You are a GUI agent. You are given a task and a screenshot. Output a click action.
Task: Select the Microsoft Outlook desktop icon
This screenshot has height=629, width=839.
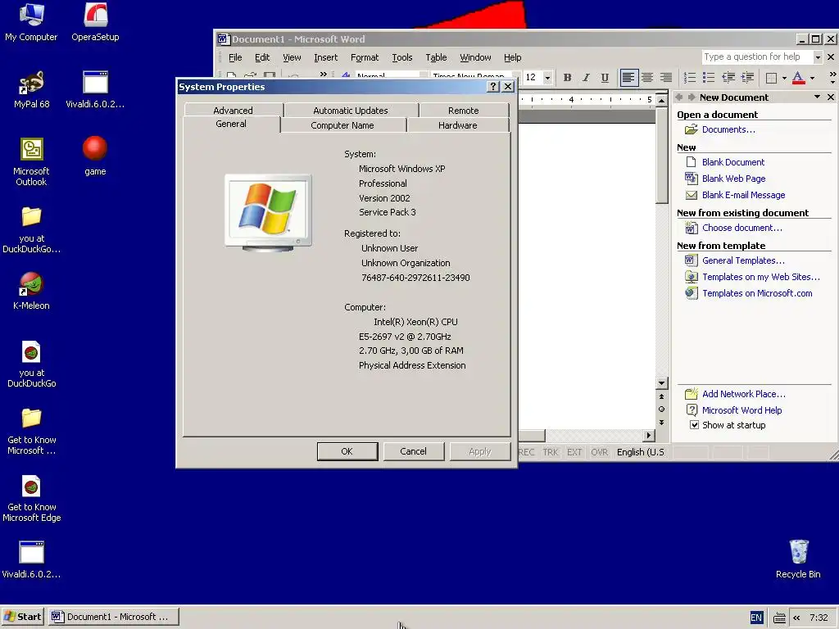coord(32,162)
